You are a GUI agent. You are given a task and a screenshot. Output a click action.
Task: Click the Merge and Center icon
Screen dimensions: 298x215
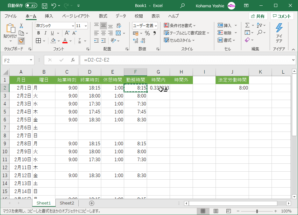[x=118, y=33]
